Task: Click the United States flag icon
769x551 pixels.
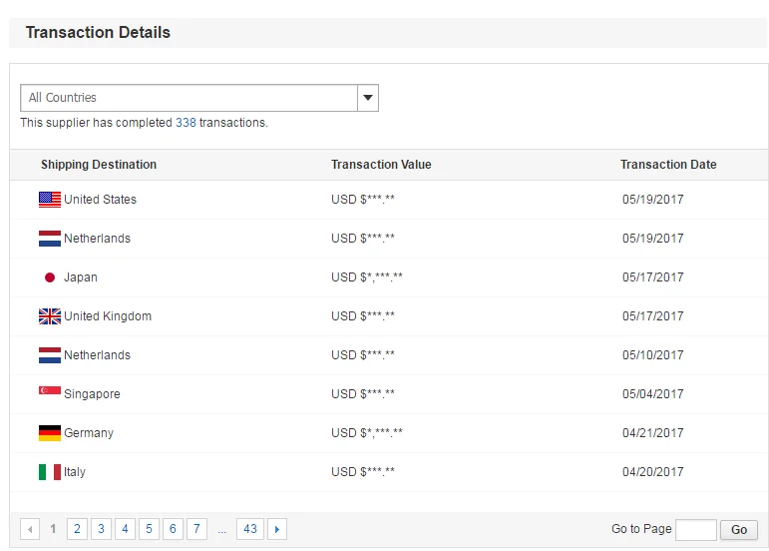Action: coord(50,200)
